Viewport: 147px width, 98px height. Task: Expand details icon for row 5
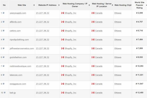tap(4, 48)
